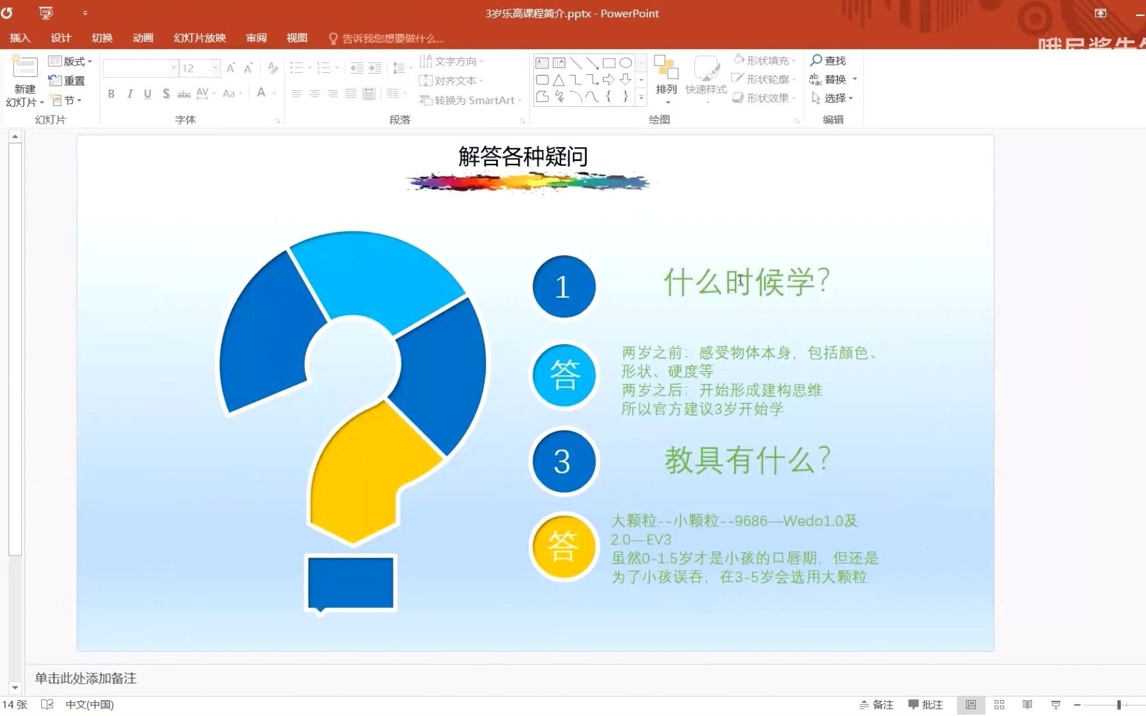Select the Rectangle shape
Screen dimensions: 1146x716
(609, 63)
